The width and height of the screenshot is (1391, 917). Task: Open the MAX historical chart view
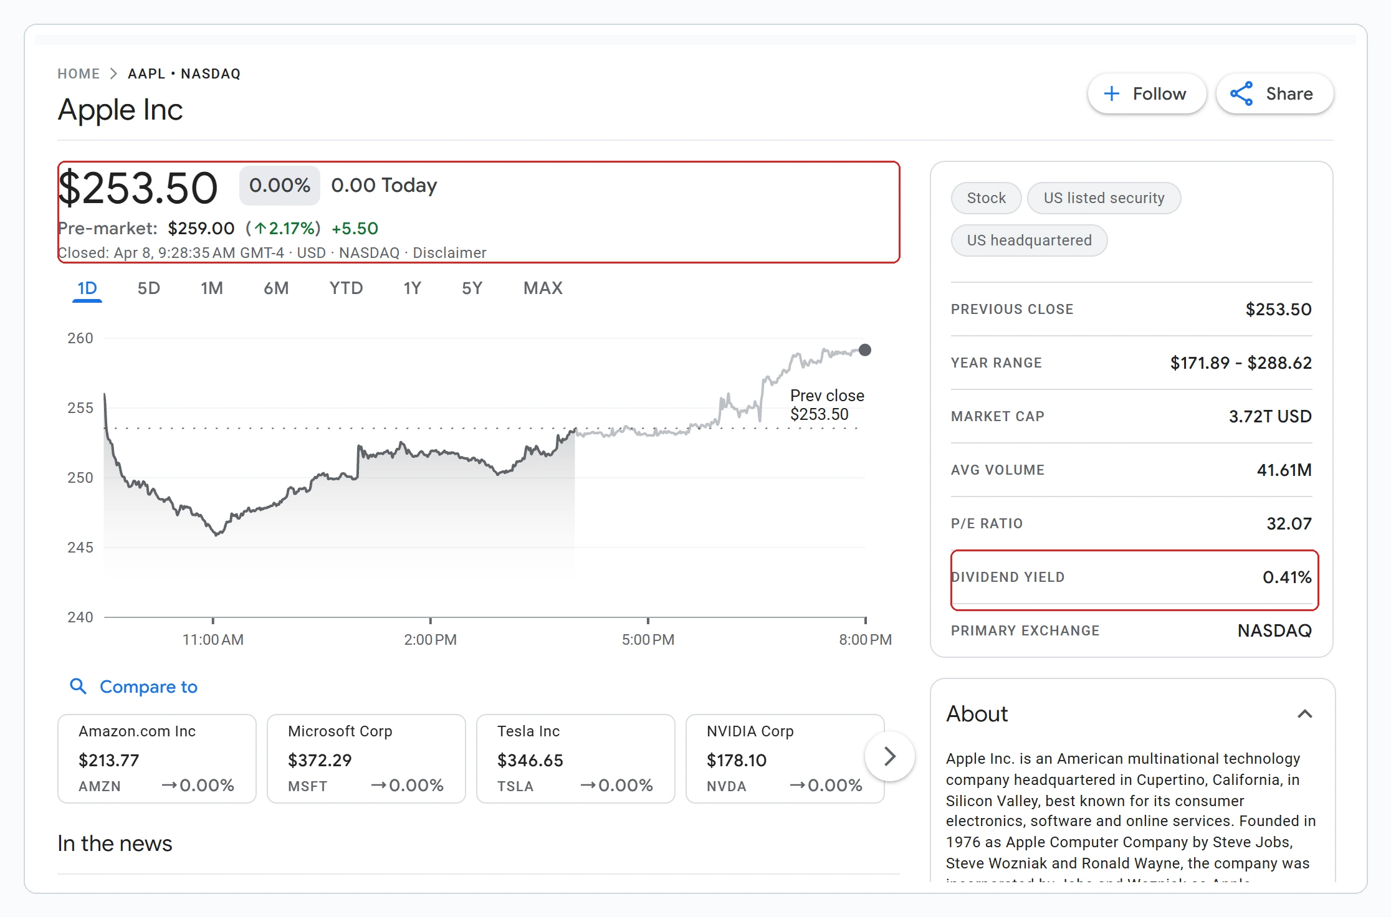click(x=542, y=287)
